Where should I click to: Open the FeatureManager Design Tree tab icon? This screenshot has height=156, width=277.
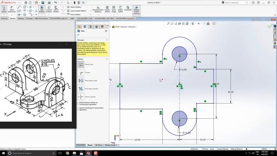(x=79, y=27)
